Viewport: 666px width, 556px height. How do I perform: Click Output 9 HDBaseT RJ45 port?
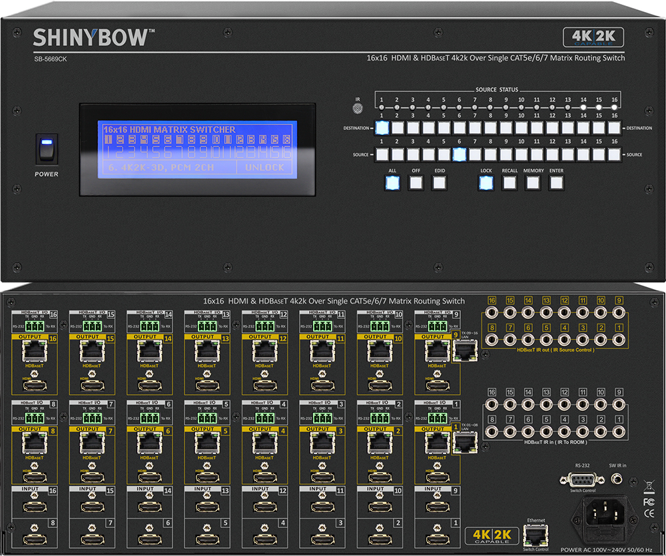pos(437,351)
